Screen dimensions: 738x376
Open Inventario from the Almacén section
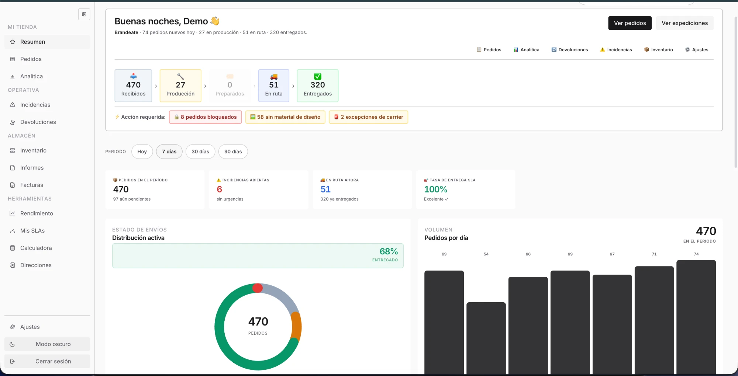(47, 150)
